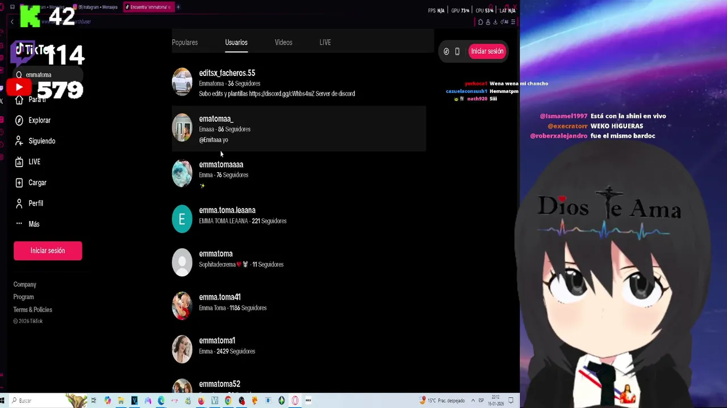Click the username editsx_facheros.55

(227, 73)
